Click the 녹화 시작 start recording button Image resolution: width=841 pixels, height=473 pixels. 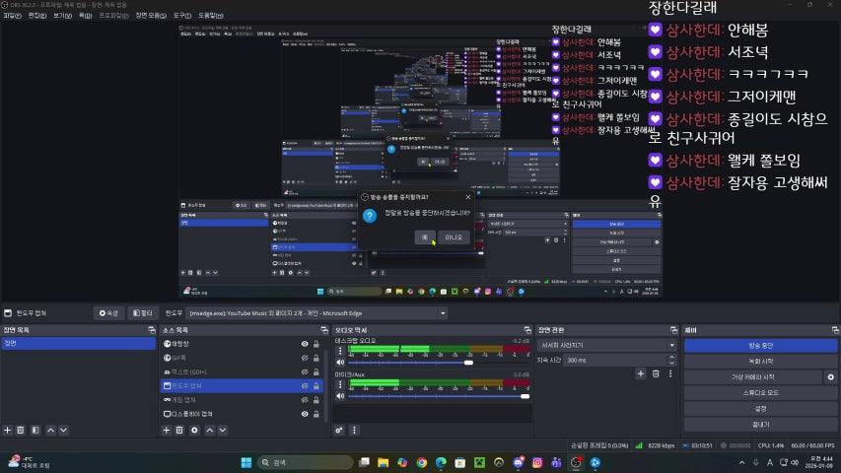point(759,362)
